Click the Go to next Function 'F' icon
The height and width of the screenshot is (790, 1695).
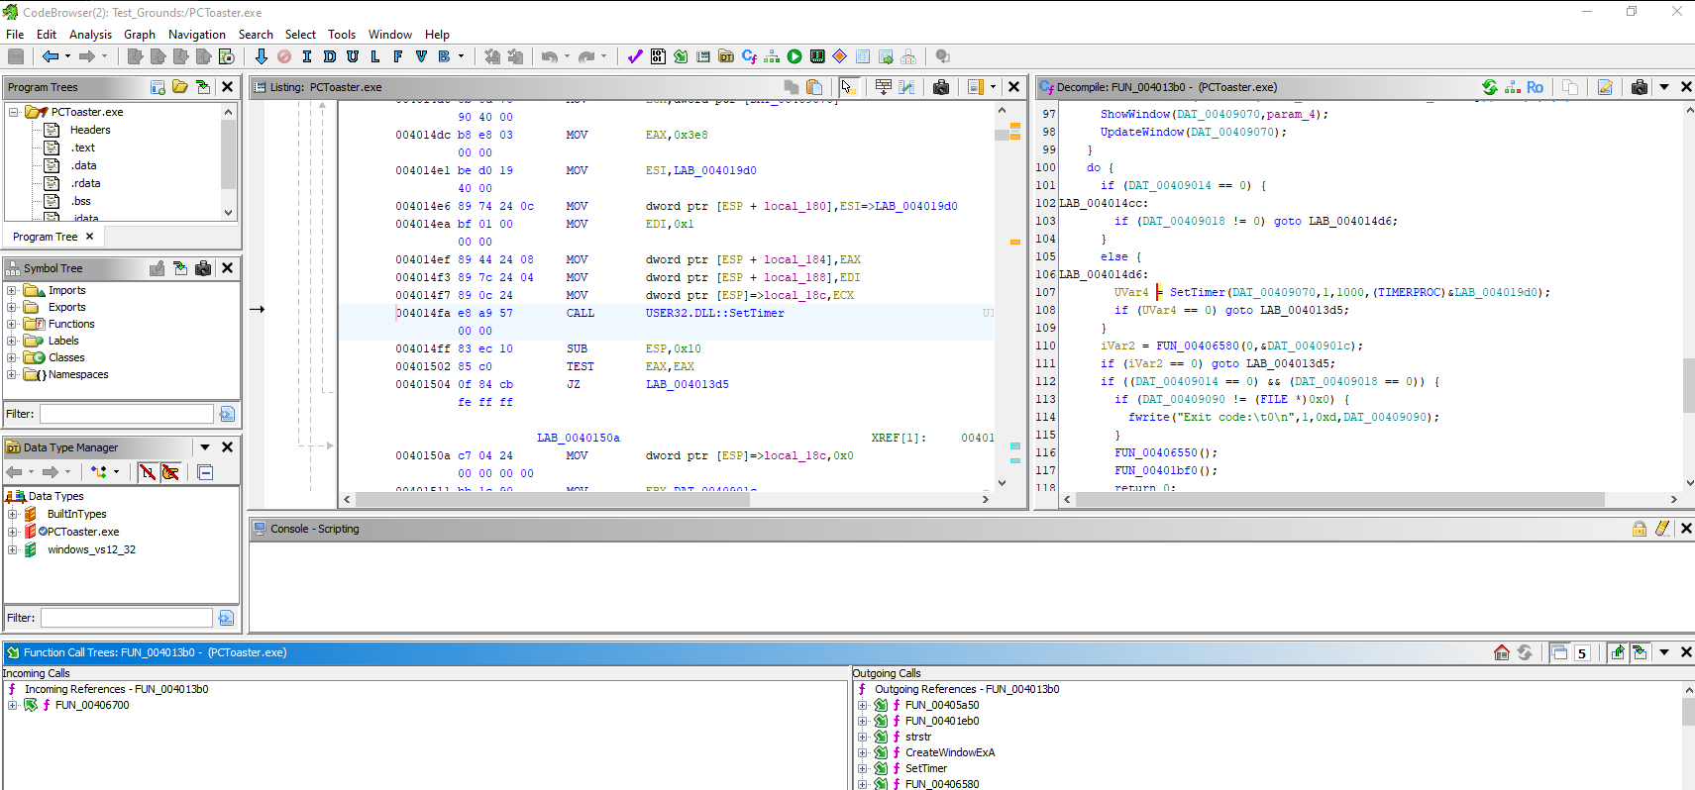(398, 56)
